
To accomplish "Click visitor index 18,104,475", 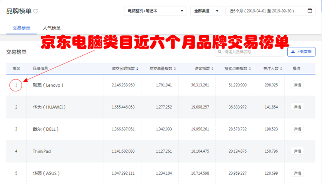I will [200, 151].
